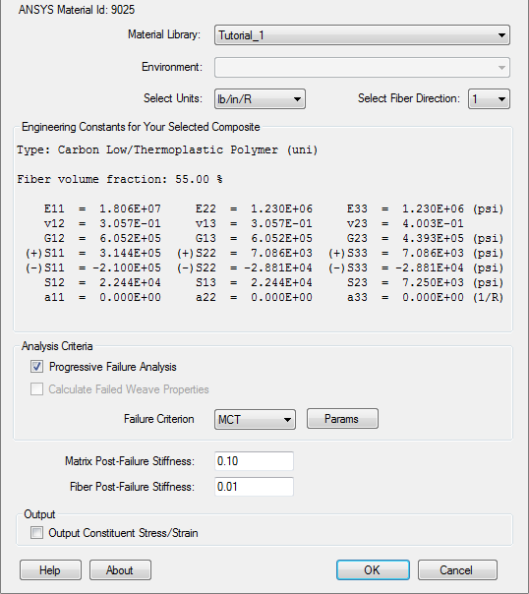The image size is (529, 594).
Task: Click the a33 value 0.000E+00
Action: pyautogui.click(x=433, y=297)
